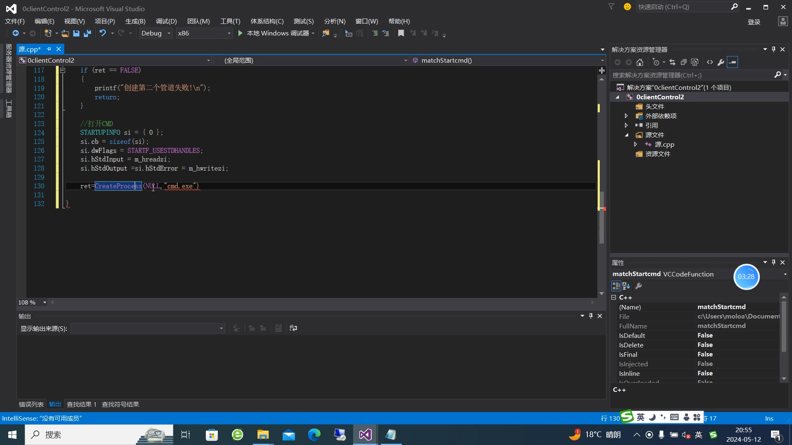Open the matchStartcmd() member dropdown
This screenshot has width=792, height=445.
point(508,61)
